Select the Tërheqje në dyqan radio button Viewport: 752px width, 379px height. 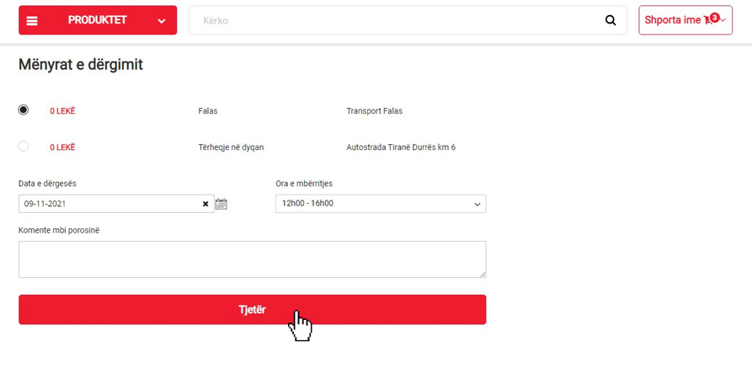(x=24, y=147)
